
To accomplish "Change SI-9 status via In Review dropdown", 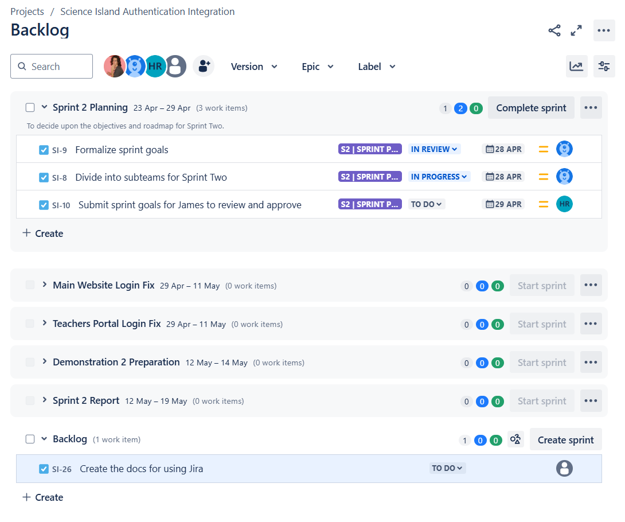I will pyautogui.click(x=434, y=149).
